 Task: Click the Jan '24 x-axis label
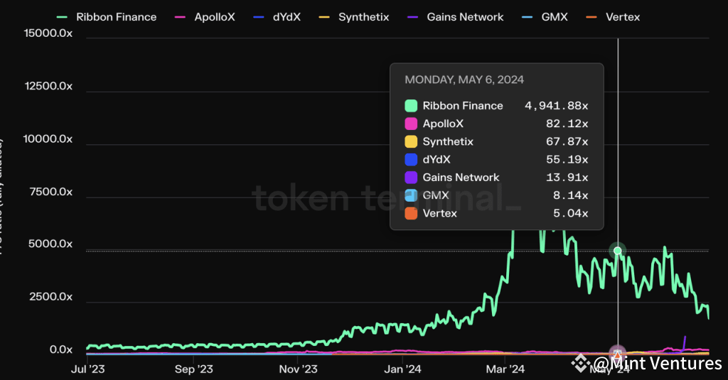coord(403,369)
